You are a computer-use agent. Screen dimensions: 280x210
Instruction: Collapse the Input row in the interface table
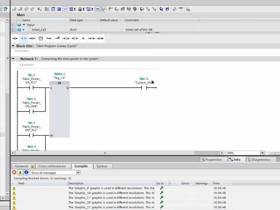(x=24, y=25)
